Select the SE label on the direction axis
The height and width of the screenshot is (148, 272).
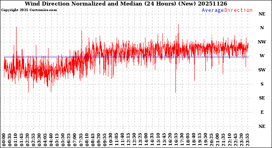click(262, 98)
